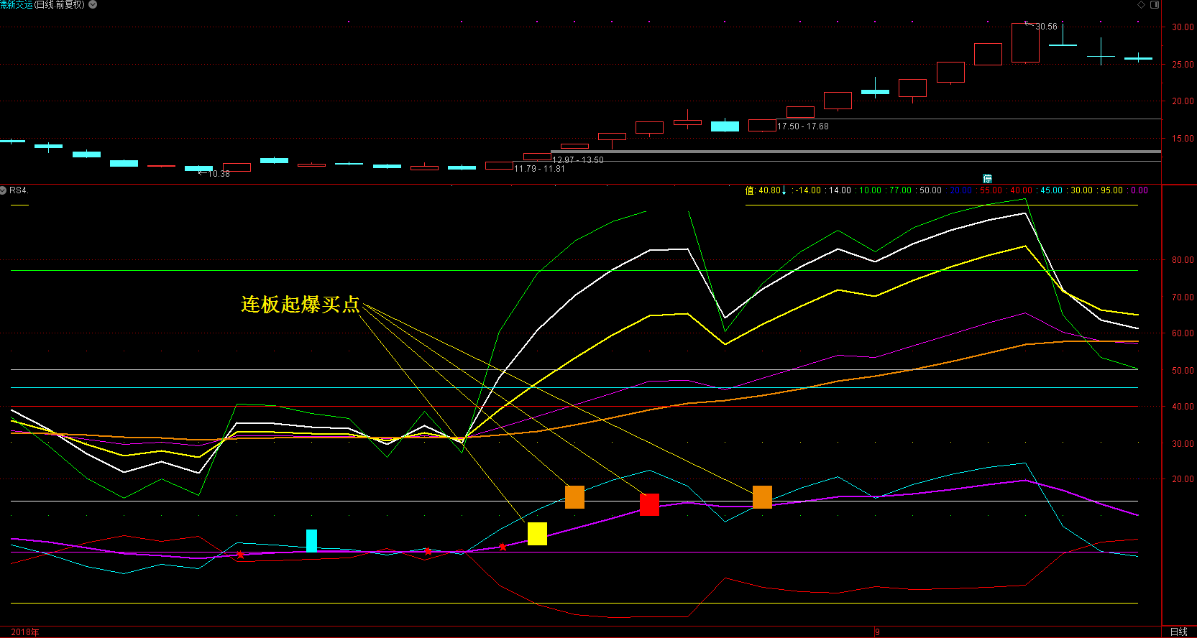Click the month 9 marker on time axis

click(877, 632)
